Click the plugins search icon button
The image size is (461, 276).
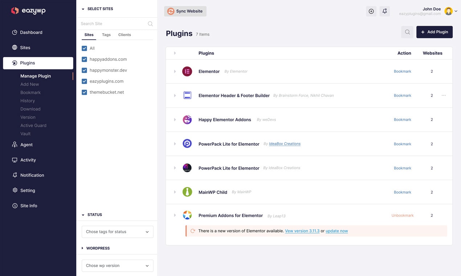tap(407, 32)
